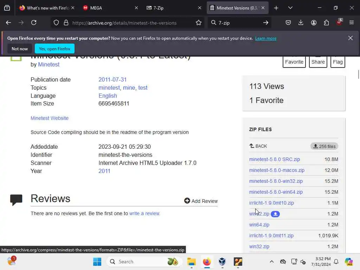The image size is (360, 270).
Task: Open Copilot icon in taskbar
Action: click(x=349, y=262)
